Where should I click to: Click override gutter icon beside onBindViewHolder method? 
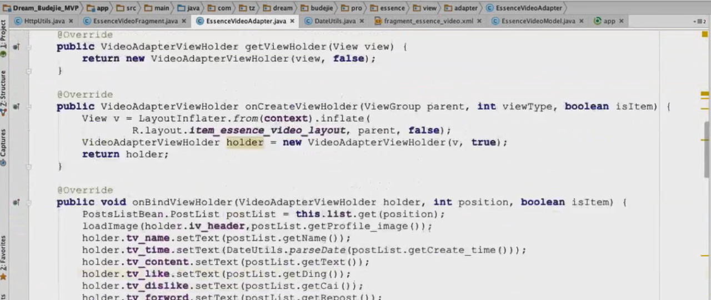[16, 202]
